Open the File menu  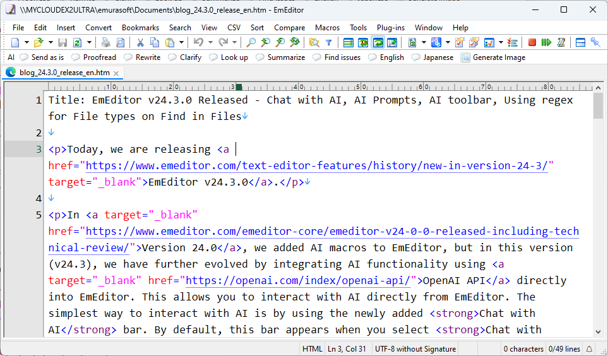click(18, 28)
